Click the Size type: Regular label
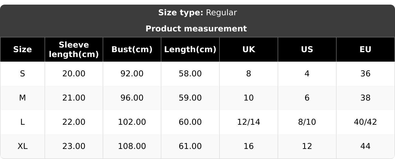This screenshot has height=159, width=395. 197,13
